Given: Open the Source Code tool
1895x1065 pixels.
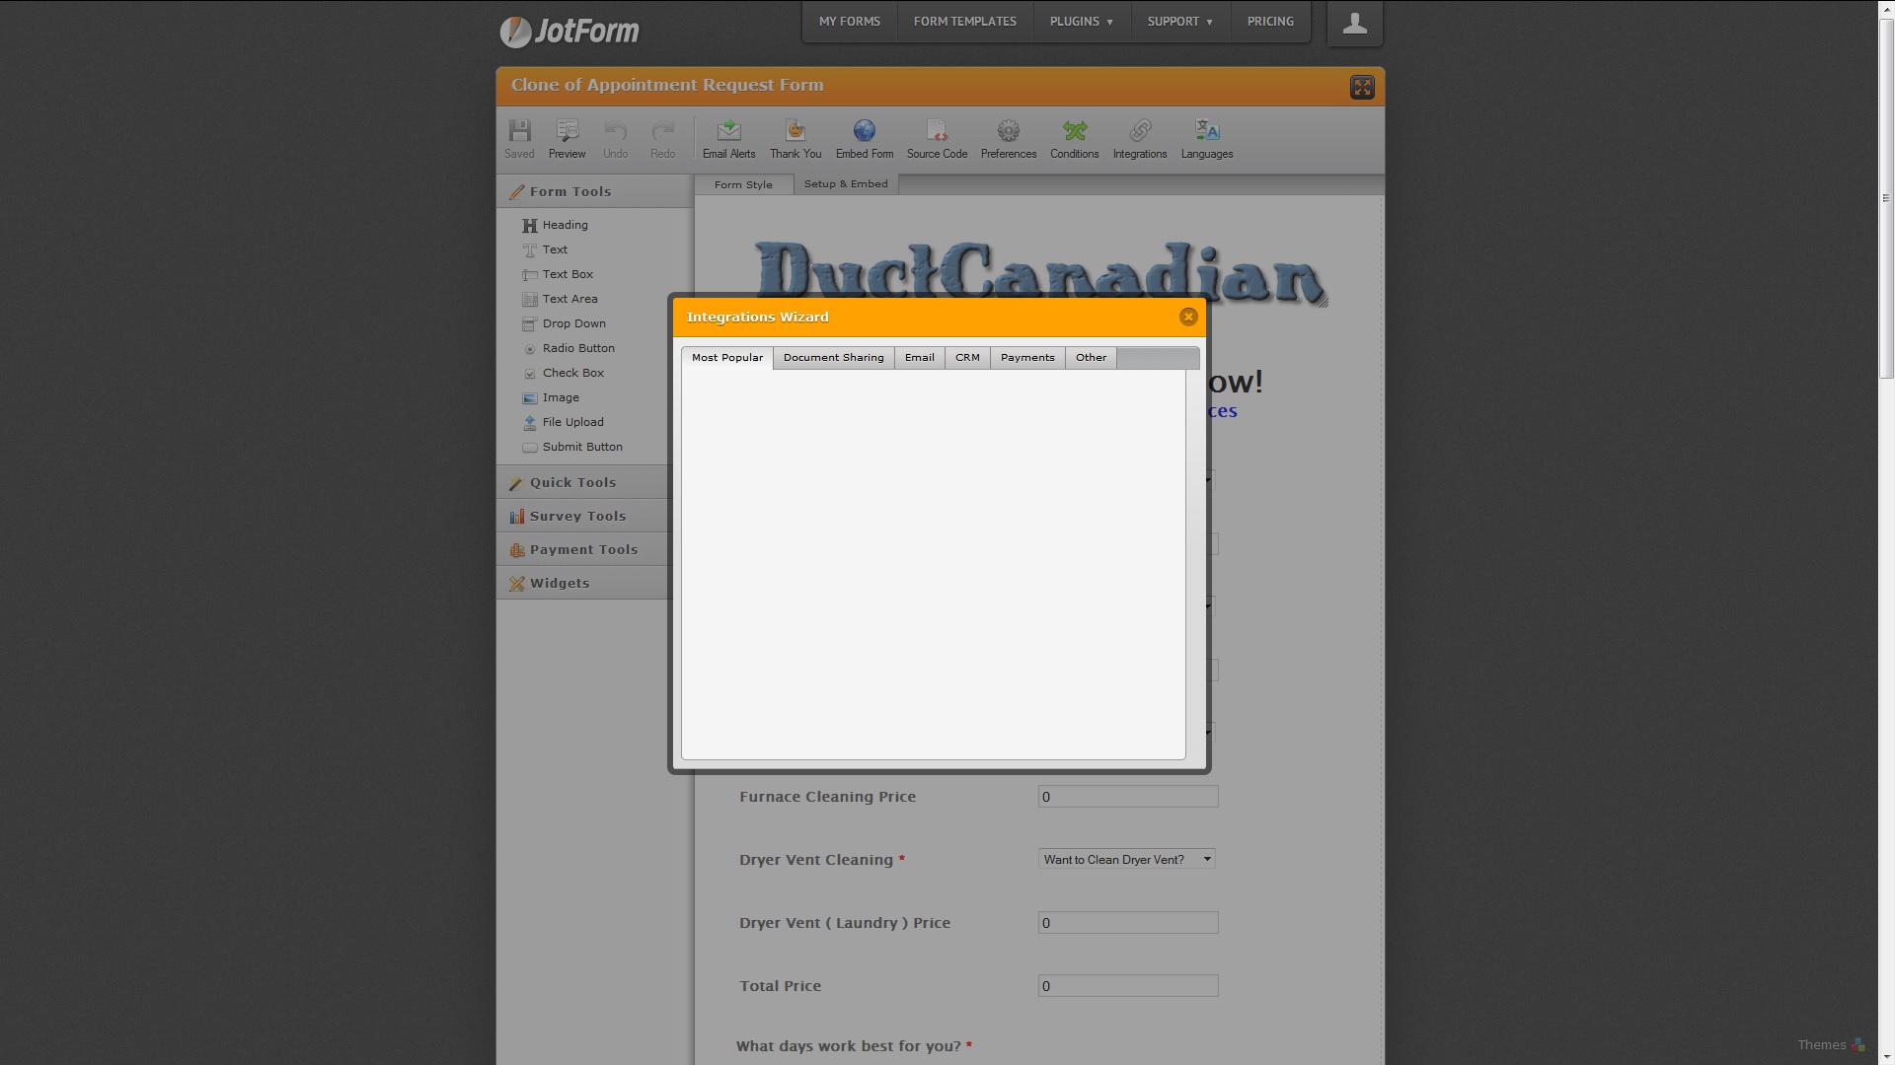Looking at the screenshot, I should [937, 138].
